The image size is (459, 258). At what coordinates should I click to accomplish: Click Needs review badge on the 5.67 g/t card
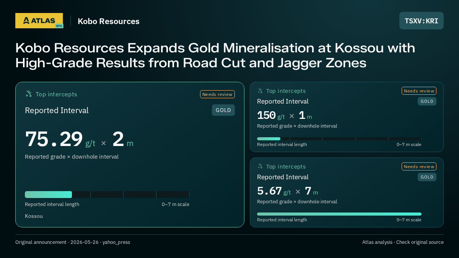click(419, 167)
